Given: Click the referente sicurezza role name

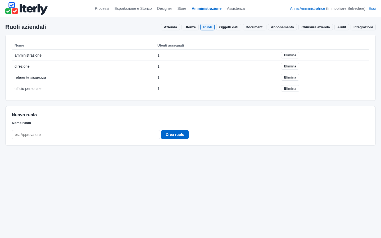Looking at the screenshot, I should click(x=30, y=77).
